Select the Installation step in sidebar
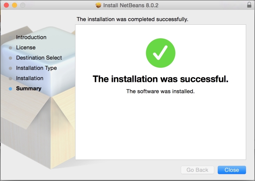This screenshot has width=255, height=181. [x=30, y=78]
